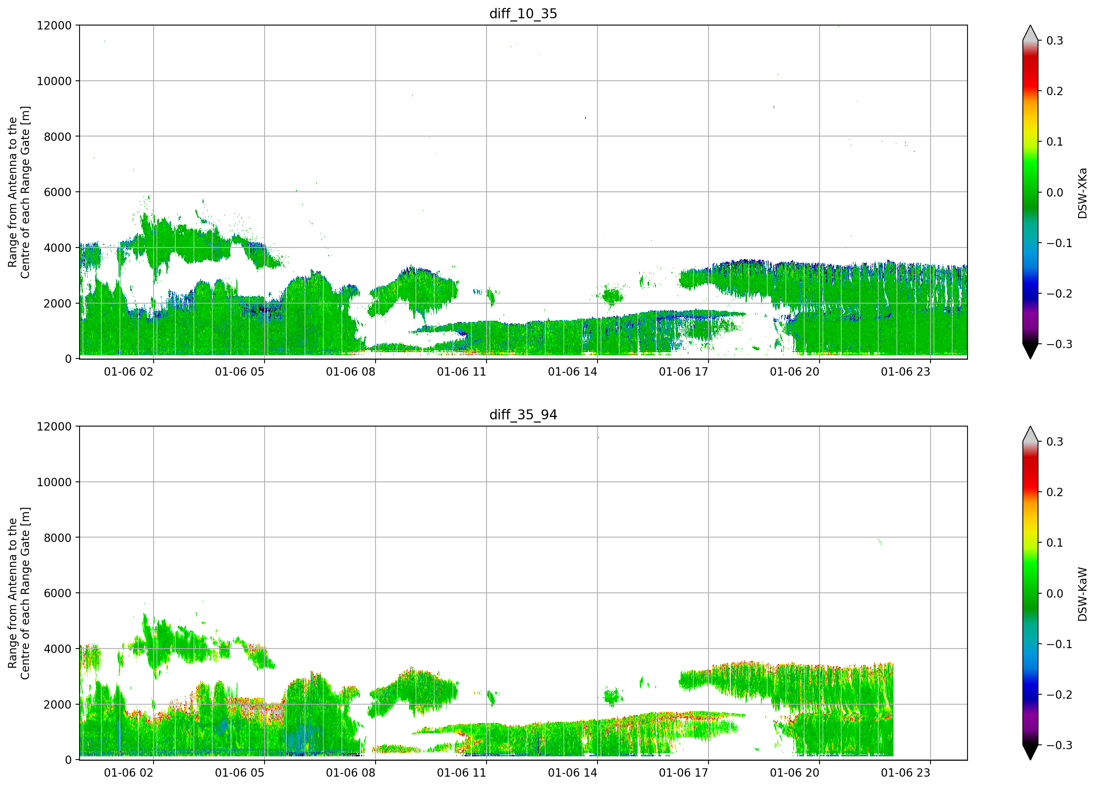Click the 6000 y-axis tick of bottom plot
This screenshot has width=1096, height=787.
click(x=58, y=594)
